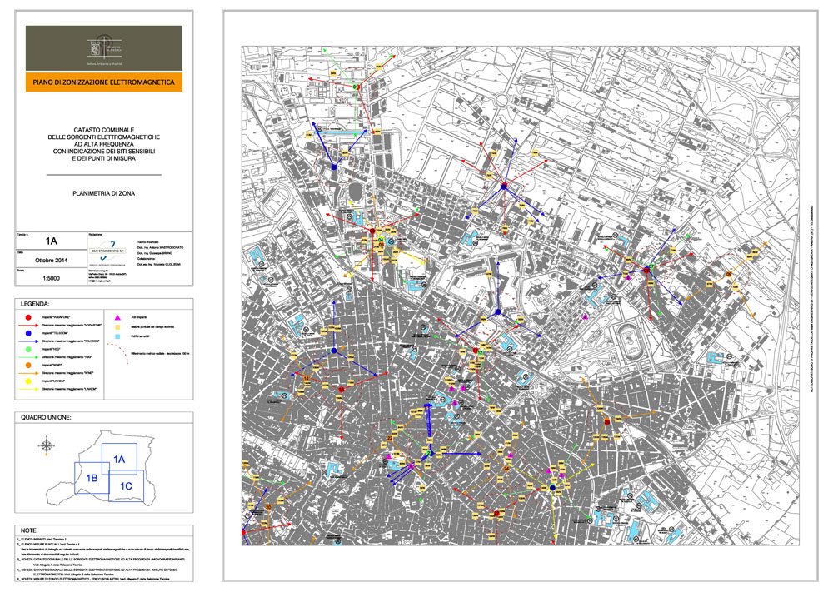This screenshot has height=592, width=833.
Task: Click the Vodafone plant legend label
Action: [x=57, y=317]
